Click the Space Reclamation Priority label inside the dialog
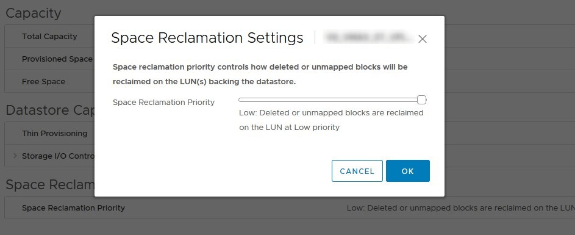This screenshot has width=575, height=235. (163, 103)
